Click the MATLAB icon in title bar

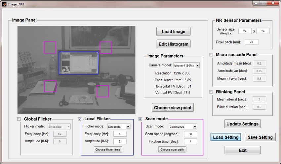coord(4,4)
